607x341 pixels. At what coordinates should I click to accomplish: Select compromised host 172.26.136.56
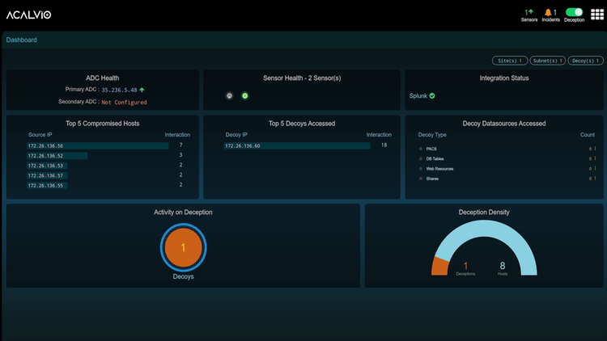[x=98, y=145]
